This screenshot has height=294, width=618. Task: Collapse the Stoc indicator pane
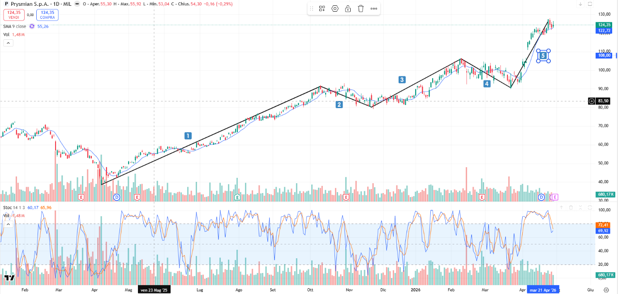click(x=580, y=207)
